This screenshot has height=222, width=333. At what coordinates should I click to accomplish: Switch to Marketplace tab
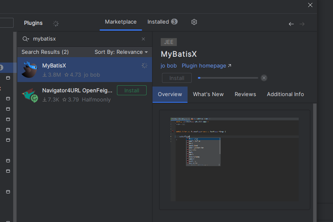pos(121,22)
